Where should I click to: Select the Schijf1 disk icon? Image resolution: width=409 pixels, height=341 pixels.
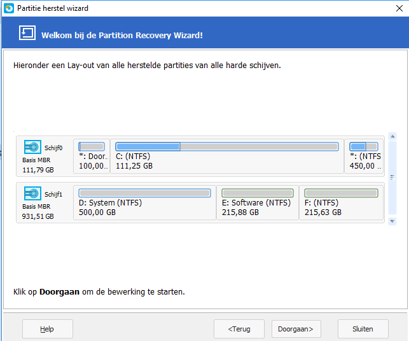tap(32, 194)
